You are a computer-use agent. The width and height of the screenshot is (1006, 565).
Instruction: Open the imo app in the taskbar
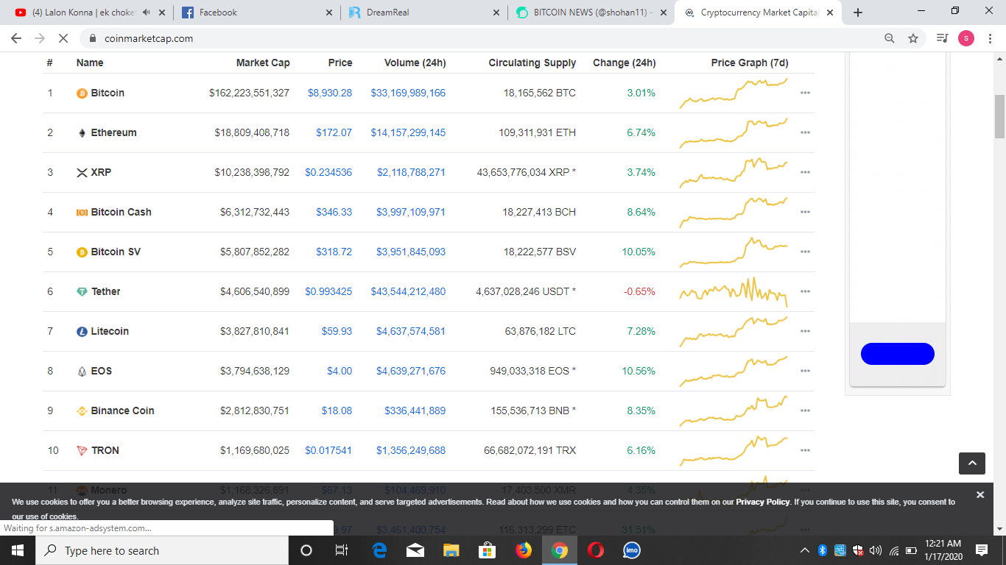click(631, 550)
